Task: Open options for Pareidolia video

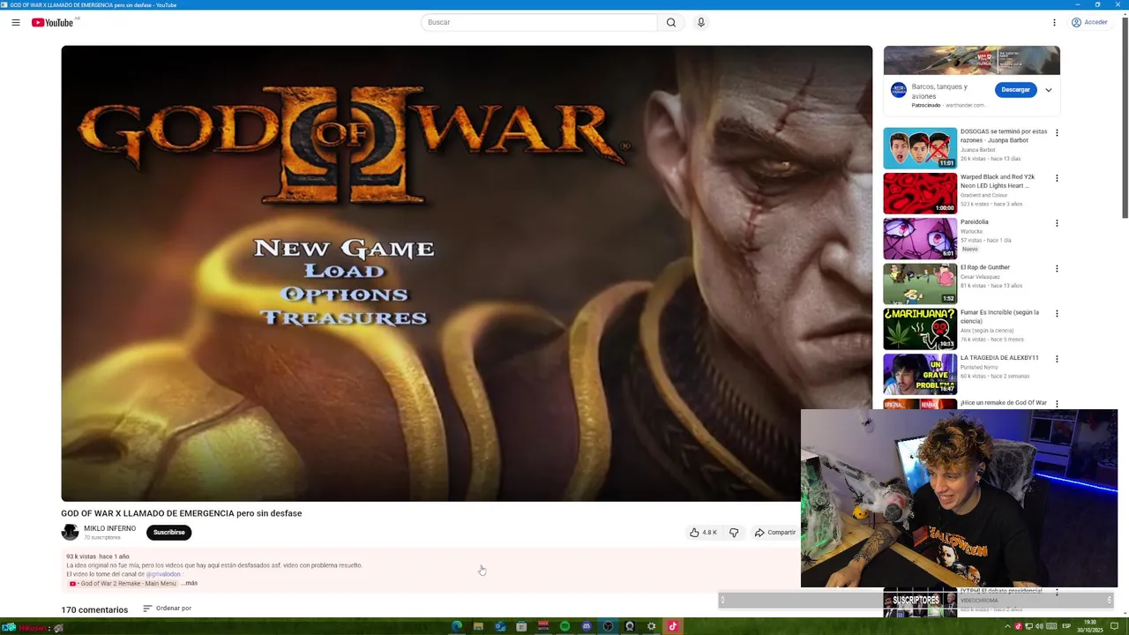Action: pos(1057,224)
